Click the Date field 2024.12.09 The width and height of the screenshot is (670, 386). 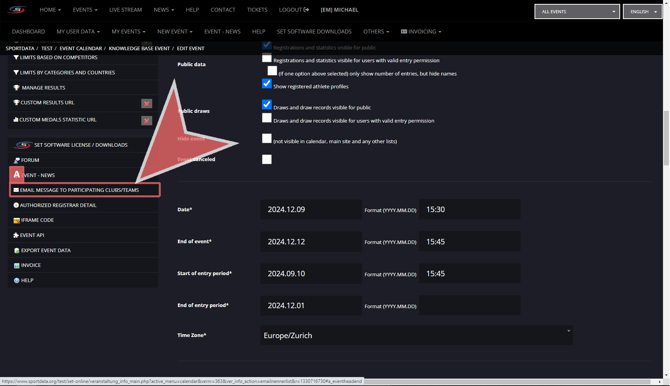point(311,209)
